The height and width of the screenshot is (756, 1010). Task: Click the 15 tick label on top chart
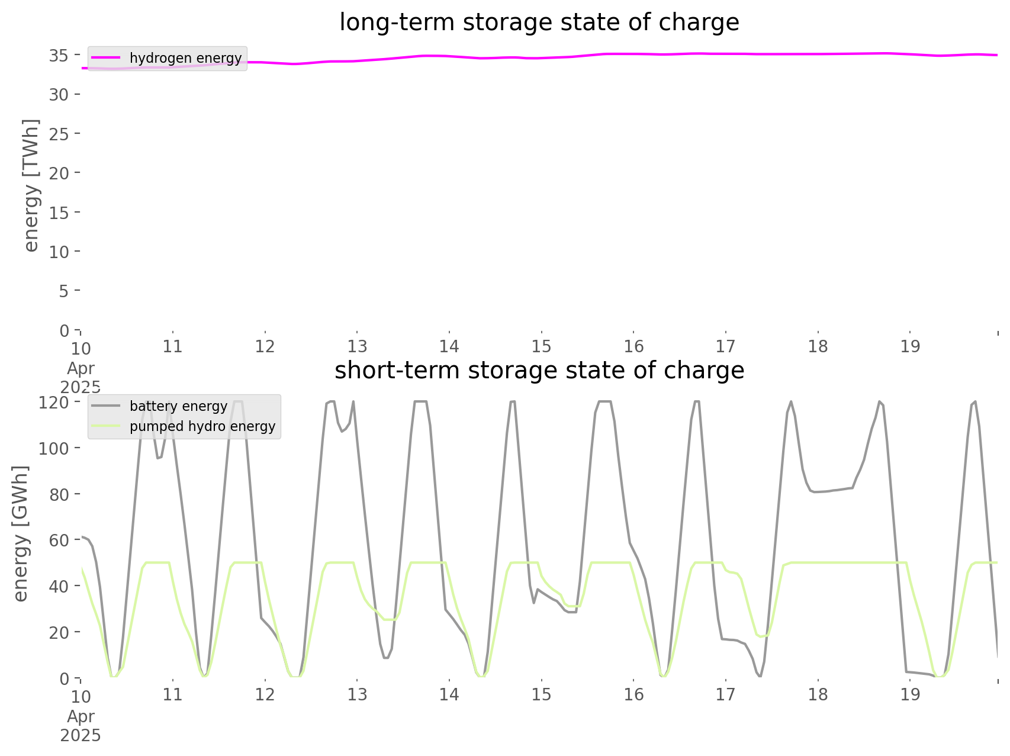pyautogui.click(x=59, y=213)
